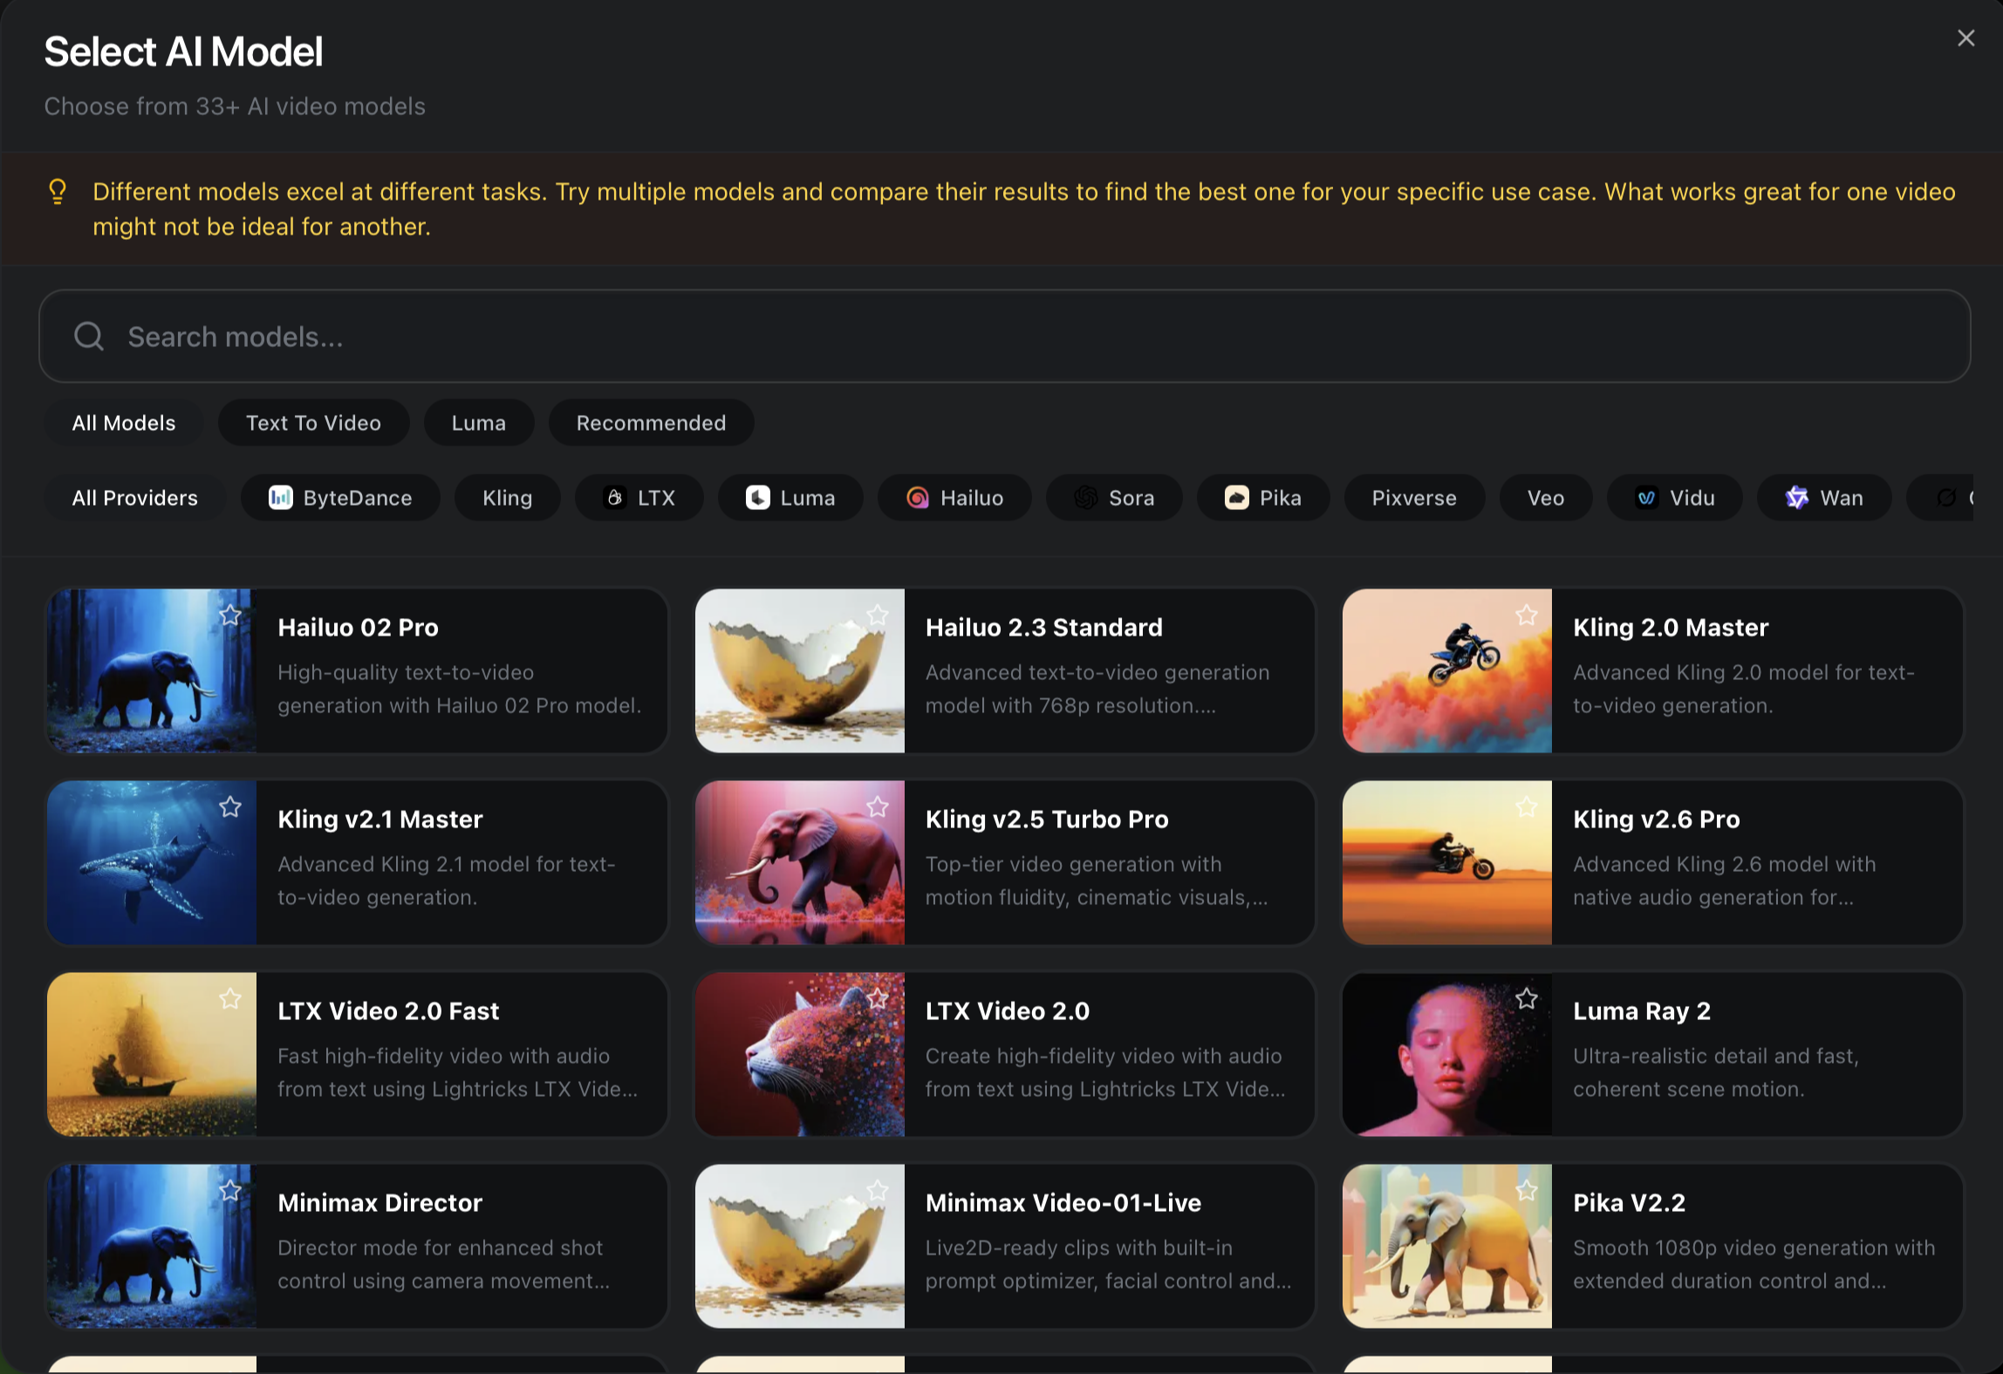Viewport: 2003px width, 1374px height.
Task: Click the Hailuo provider logo icon
Action: 917,498
